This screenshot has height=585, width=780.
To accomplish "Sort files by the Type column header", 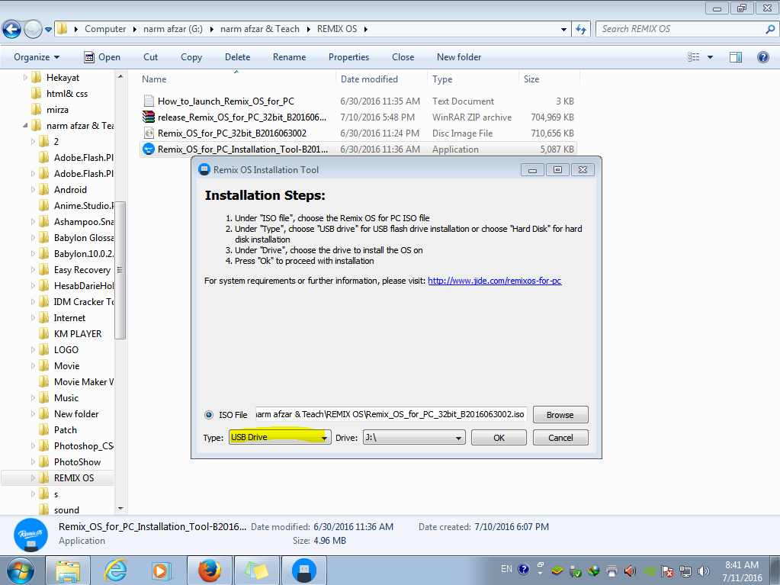I will (473, 79).
